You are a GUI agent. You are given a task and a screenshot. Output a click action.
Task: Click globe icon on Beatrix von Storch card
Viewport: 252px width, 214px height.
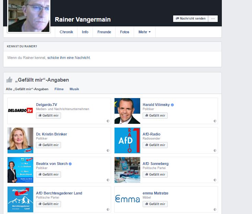click(108, 180)
